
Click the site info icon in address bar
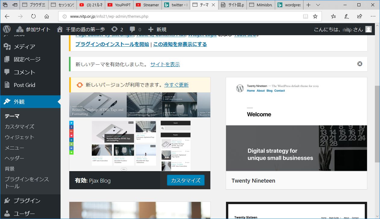tap(64, 17)
